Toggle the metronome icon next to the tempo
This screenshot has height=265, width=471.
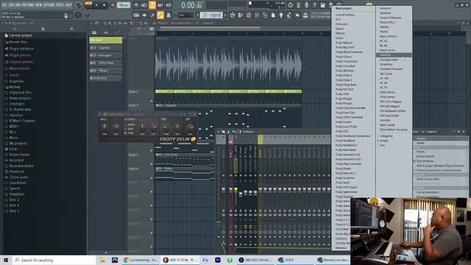tap(136, 5)
